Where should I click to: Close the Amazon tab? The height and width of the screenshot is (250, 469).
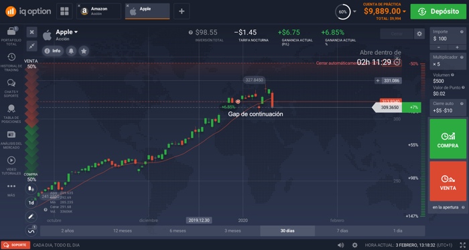pyautogui.click(x=79, y=5)
